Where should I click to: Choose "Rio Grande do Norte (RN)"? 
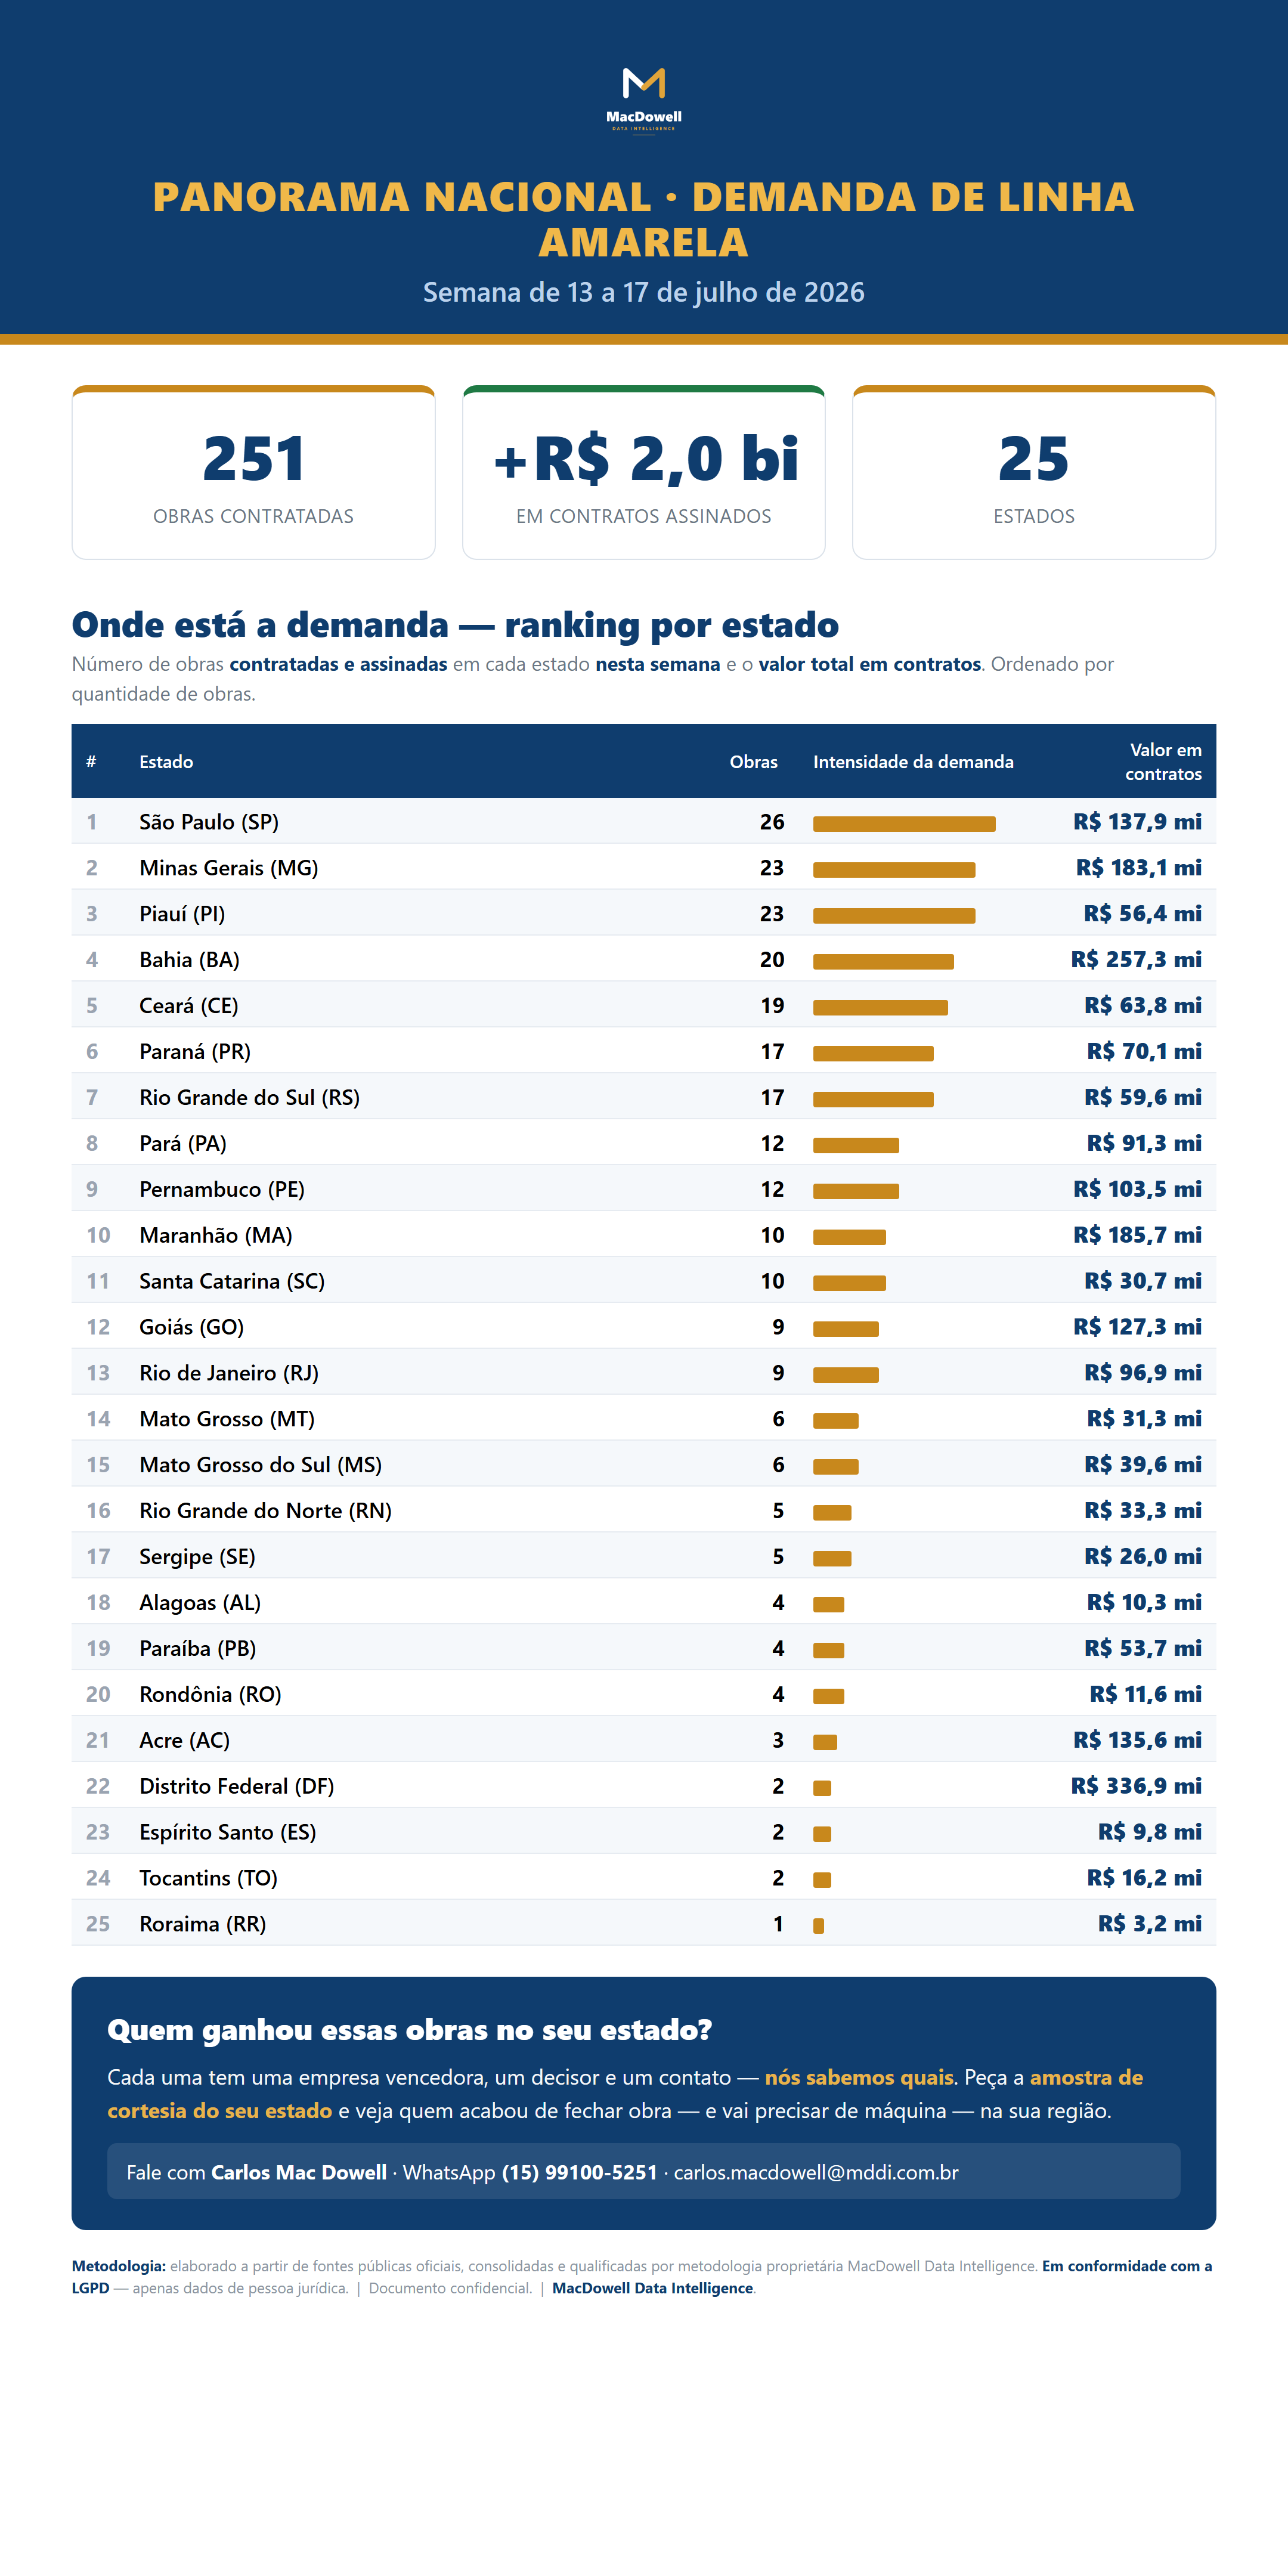click(266, 1512)
